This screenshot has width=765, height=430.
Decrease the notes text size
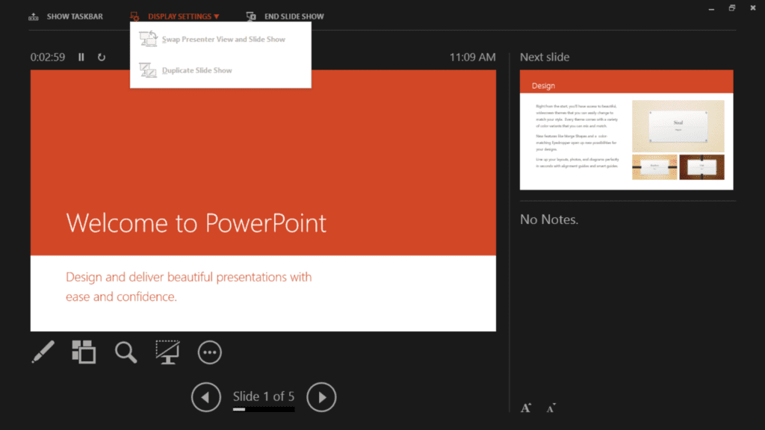pos(551,408)
